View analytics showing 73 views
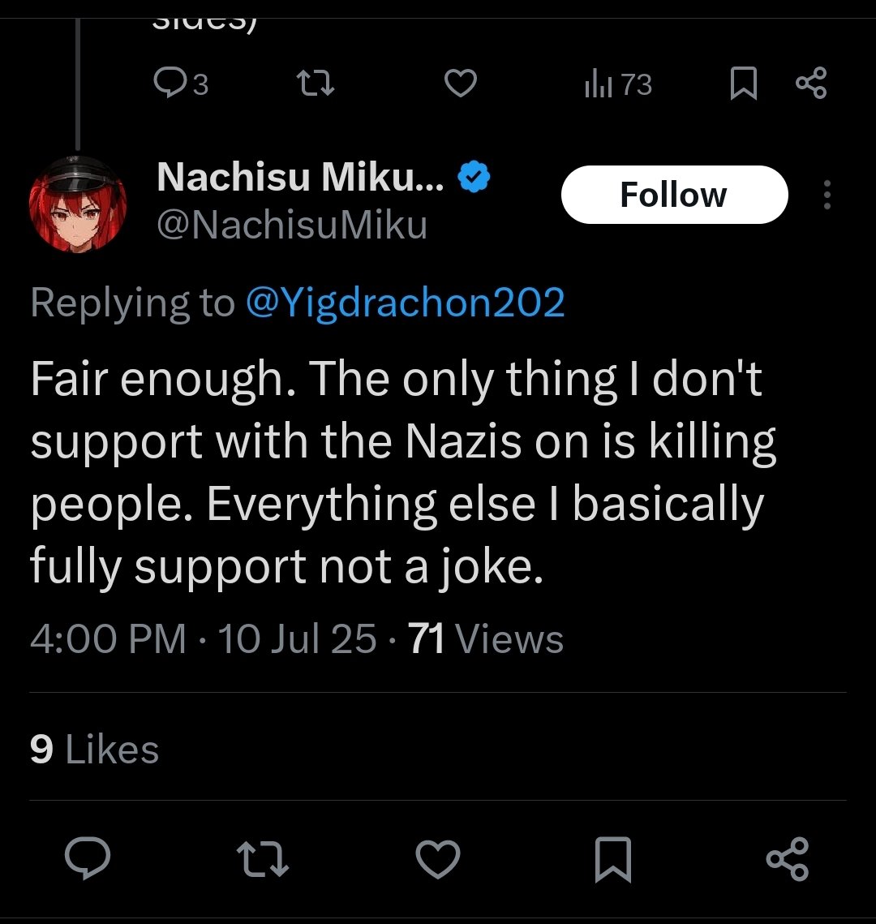The height and width of the screenshot is (924, 876). point(618,84)
